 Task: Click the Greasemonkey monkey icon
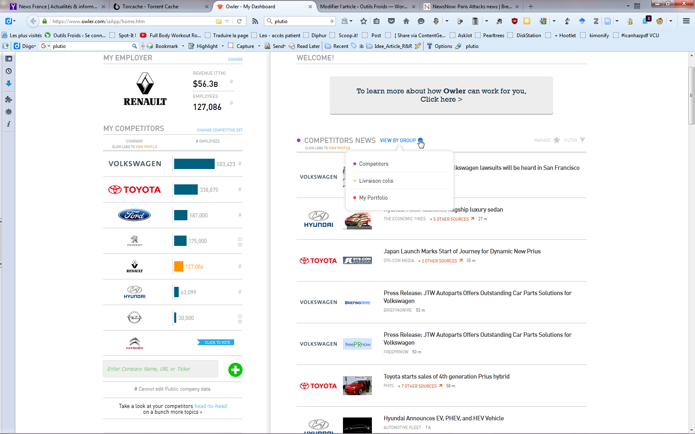coord(660,21)
